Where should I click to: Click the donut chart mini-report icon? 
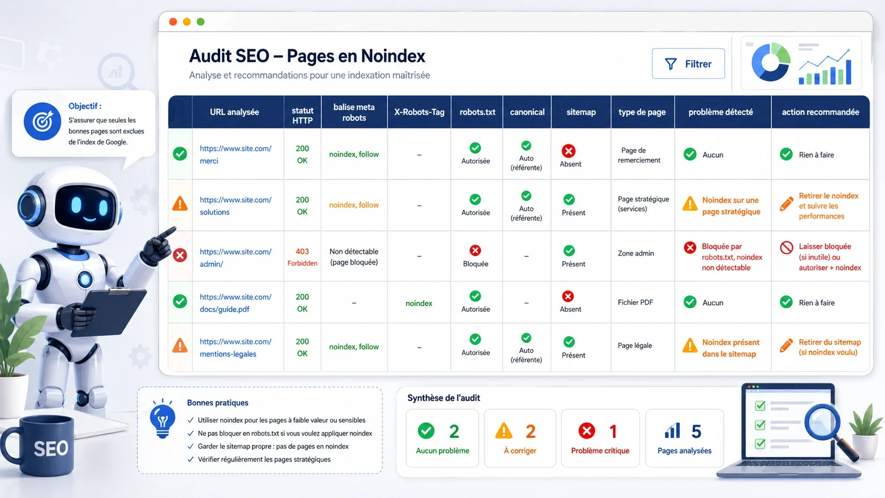(x=771, y=62)
